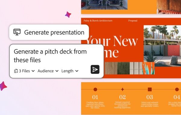Click the step 02 star marker
Image resolution: width=181 pixels, height=115 pixels.
(x=122, y=89)
